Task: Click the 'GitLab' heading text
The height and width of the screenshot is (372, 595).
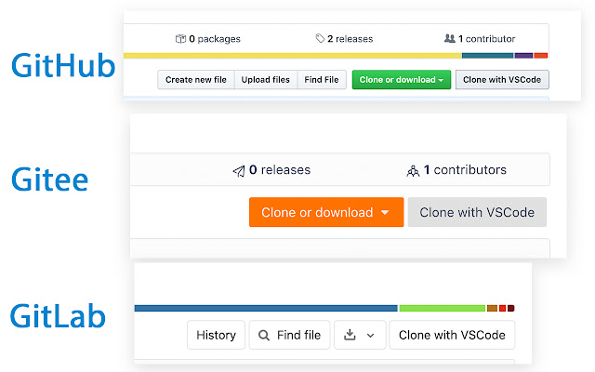Action: (x=58, y=316)
